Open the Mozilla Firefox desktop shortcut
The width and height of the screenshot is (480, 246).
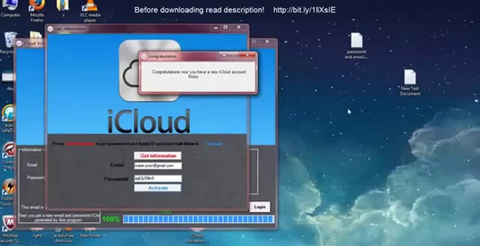click(37, 10)
